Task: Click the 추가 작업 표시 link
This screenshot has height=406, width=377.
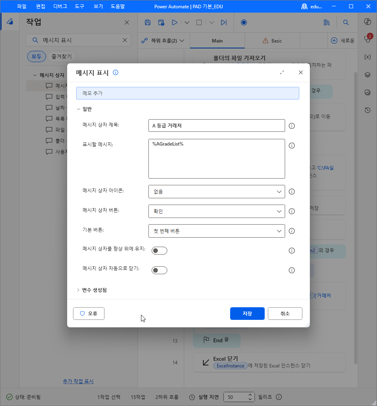Action: point(78,381)
